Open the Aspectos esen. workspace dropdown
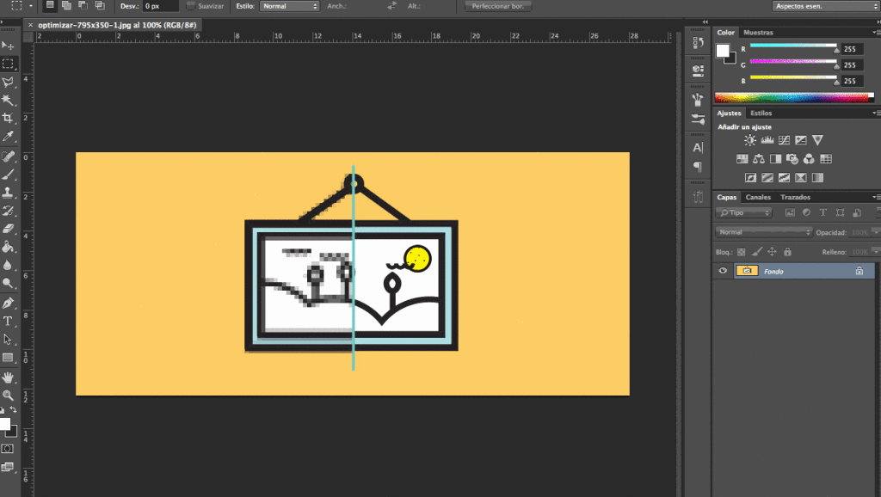 (822, 6)
